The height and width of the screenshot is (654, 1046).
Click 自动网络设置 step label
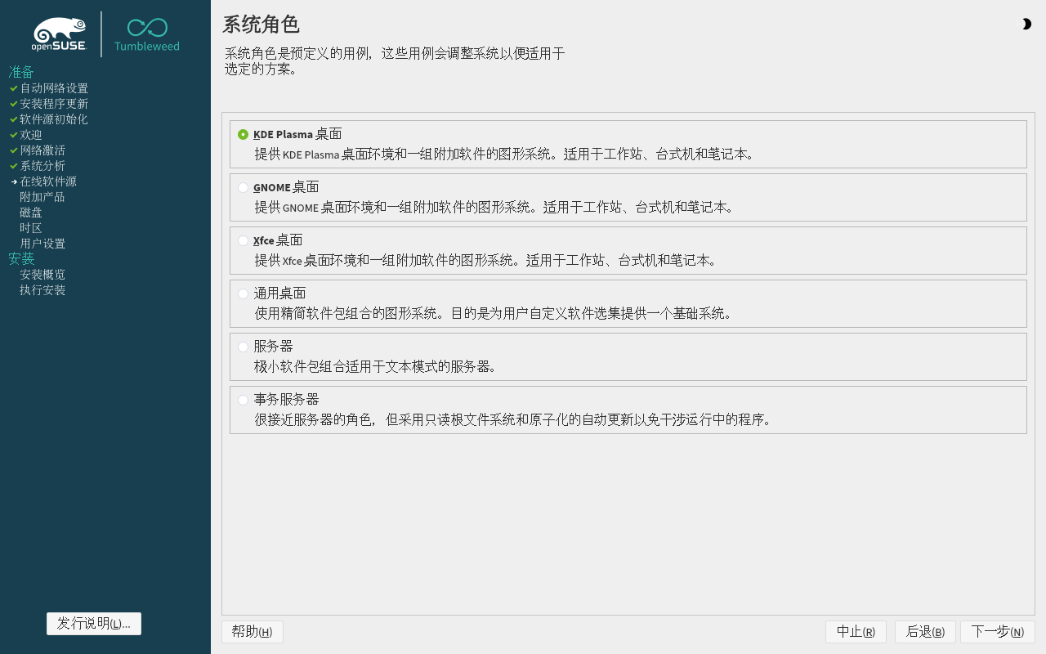pyautogui.click(x=54, y=88)
